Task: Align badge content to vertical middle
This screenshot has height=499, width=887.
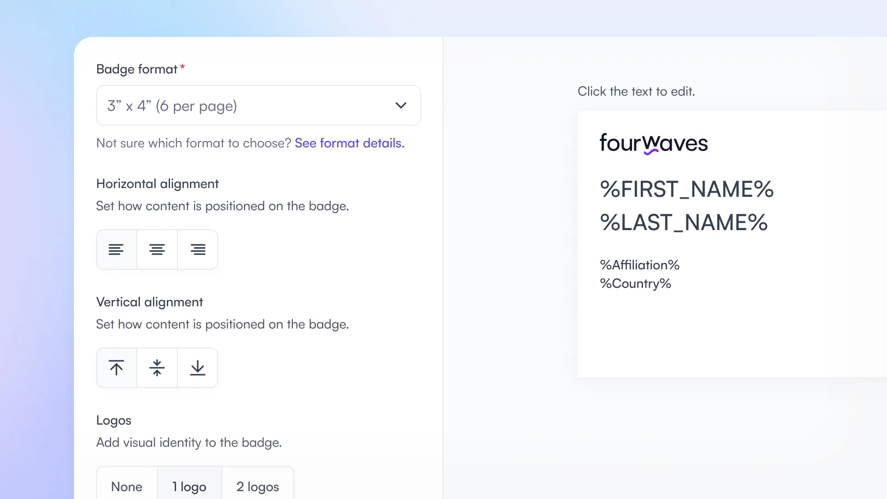Action: tap(157, 368)
